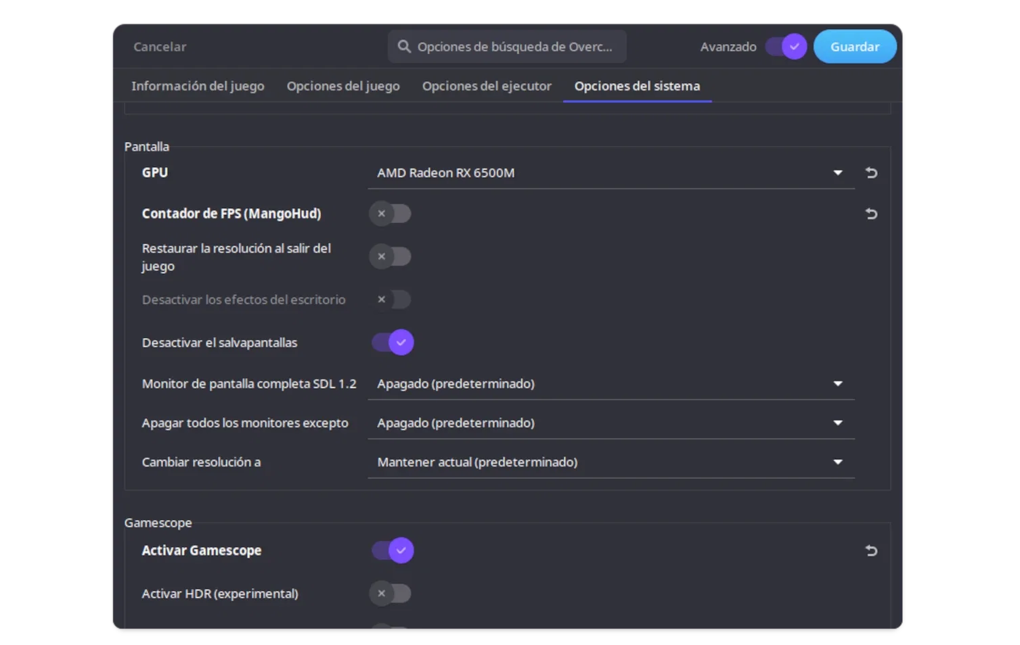Toggle the Avanzado switch off

point(786,47)
